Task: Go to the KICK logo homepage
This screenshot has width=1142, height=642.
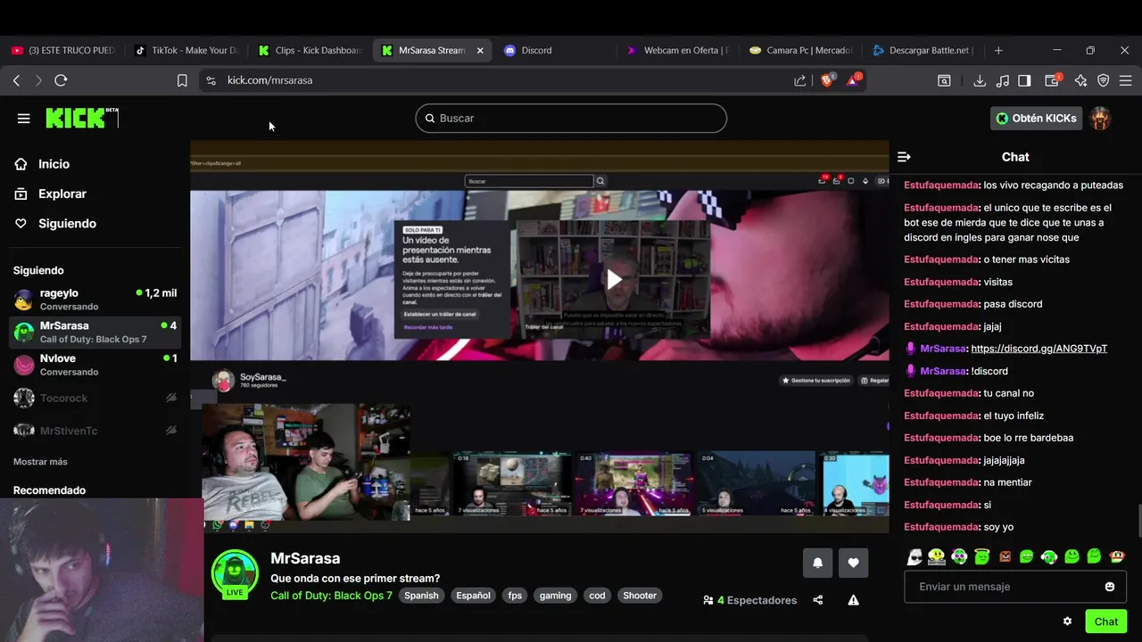Action: tap(81, 118)
